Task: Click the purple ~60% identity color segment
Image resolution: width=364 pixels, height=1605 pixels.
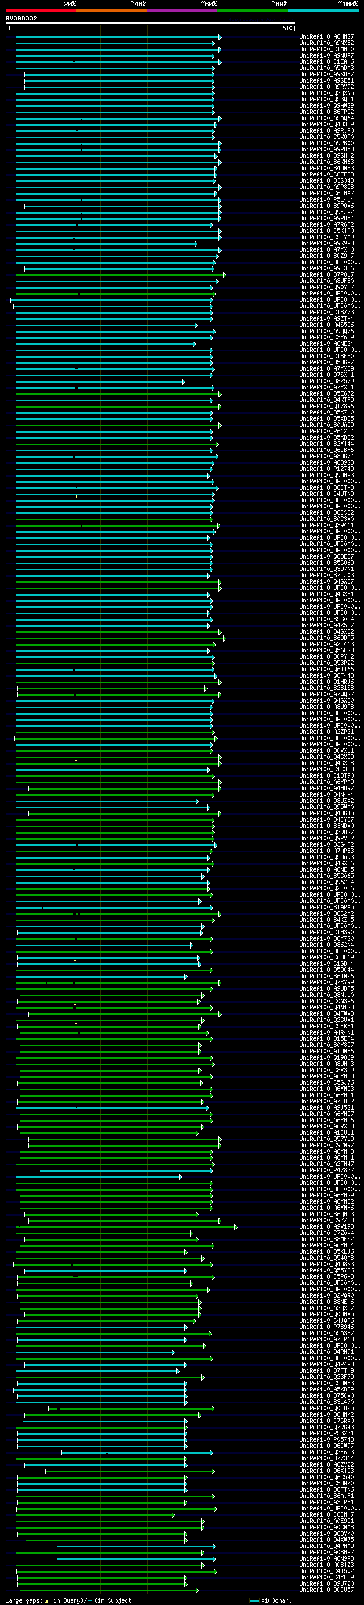Action: coord(181,10)
